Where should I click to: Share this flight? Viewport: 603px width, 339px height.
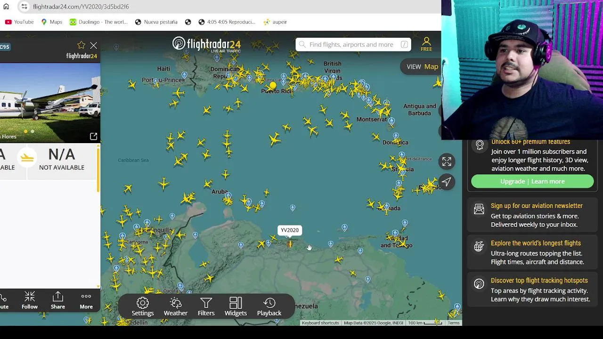[x=58, y=300]
